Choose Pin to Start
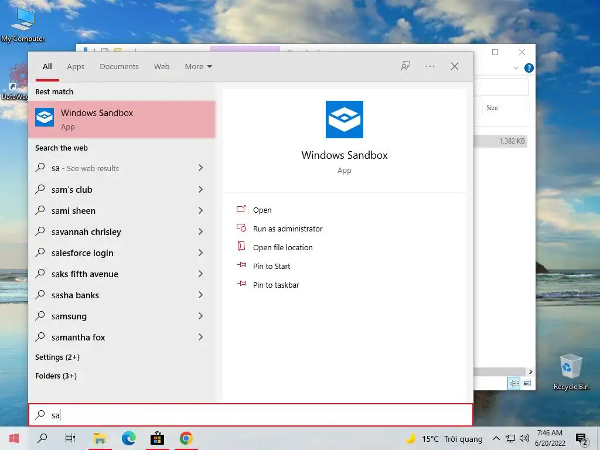The width and height of the screenshot is (600, 450). [272, 266]
